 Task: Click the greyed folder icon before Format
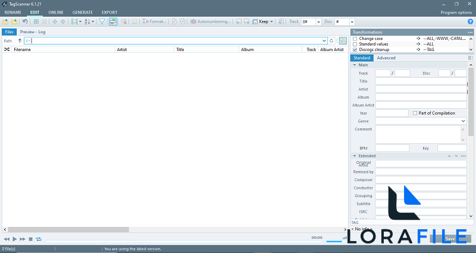tap(134, 21)
